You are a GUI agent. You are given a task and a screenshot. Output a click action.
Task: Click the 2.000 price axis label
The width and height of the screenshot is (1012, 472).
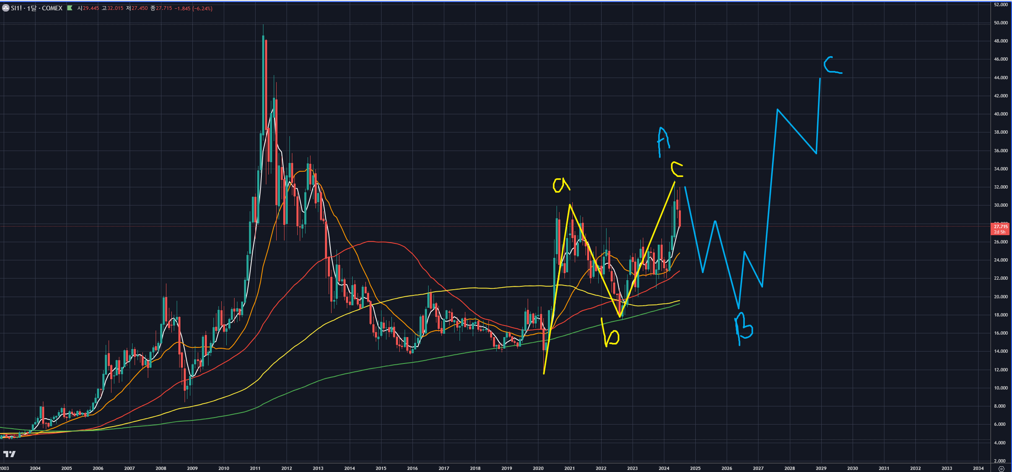coord(1000,461)
